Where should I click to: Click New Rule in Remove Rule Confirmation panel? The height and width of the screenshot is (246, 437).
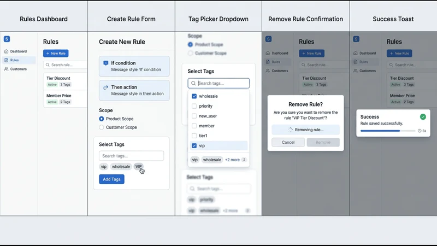[x=311, y=53]
